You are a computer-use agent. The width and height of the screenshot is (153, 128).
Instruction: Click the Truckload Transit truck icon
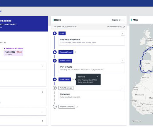point(55,52)
